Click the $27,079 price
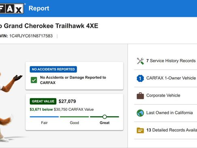197x148 pixels. 67,101
